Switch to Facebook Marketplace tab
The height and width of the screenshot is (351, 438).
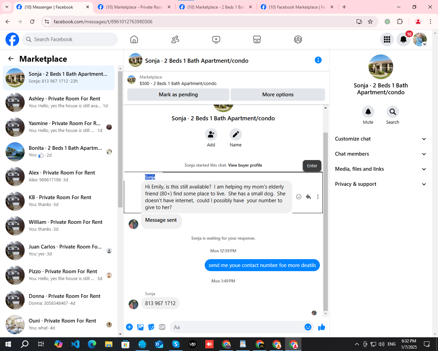[x=297, y=7]
